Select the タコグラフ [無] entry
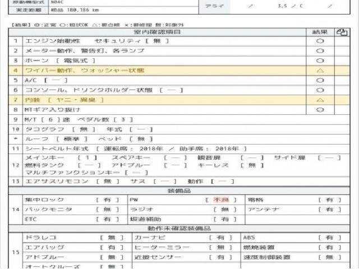Viewport: 359px width, 269px height. click(60, 129)
